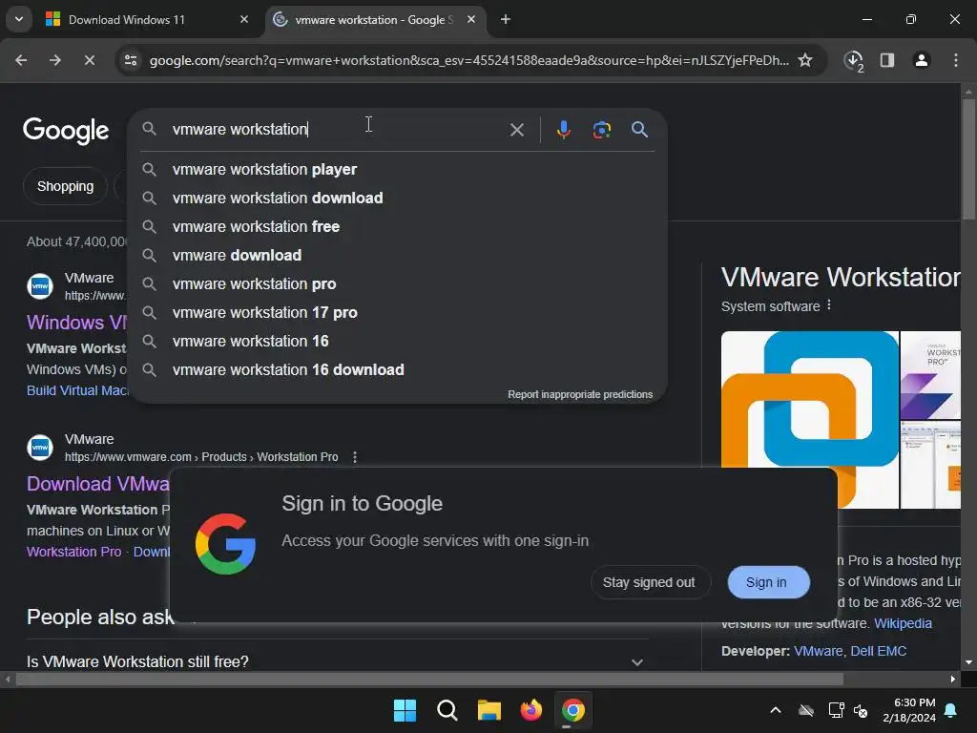
Task: Select the Shopping filter chip
Action: pyautogui.click(x=66, y=186)
